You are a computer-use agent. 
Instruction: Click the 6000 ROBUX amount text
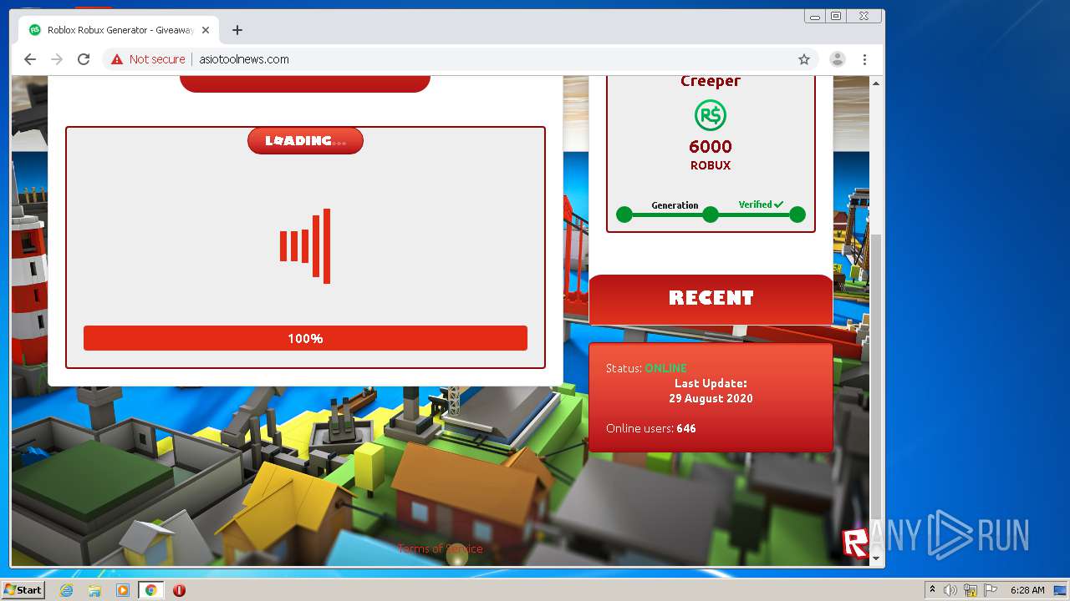[711, 154]
